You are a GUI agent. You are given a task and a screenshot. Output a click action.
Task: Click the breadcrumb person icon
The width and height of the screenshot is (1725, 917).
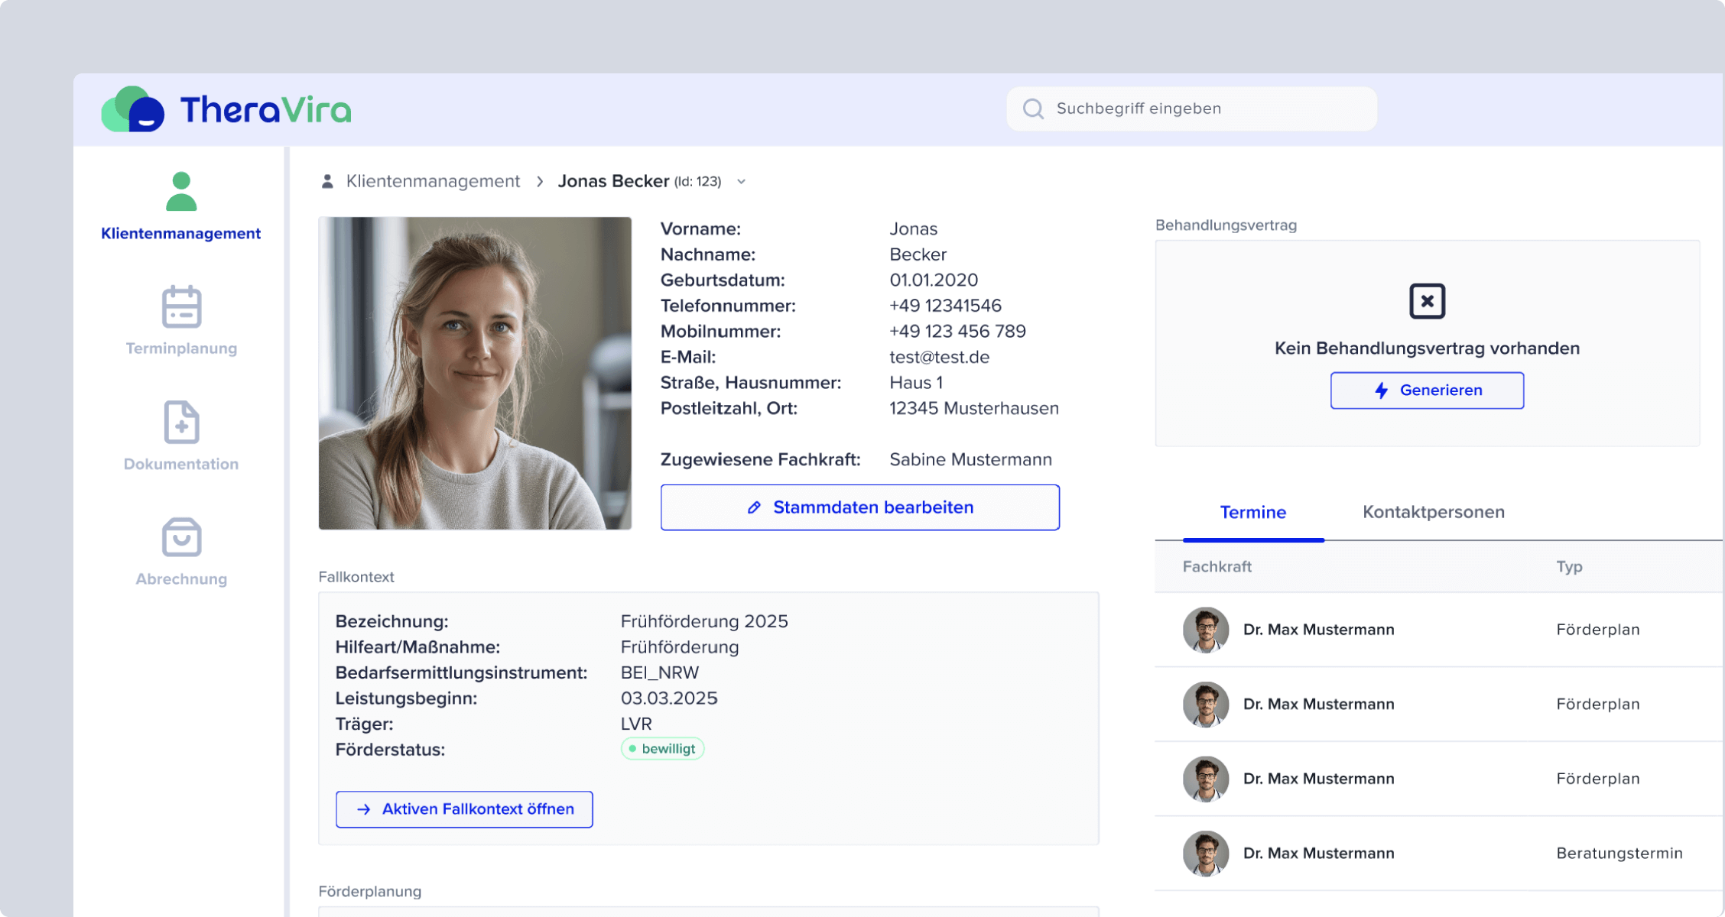click(327, 180)
